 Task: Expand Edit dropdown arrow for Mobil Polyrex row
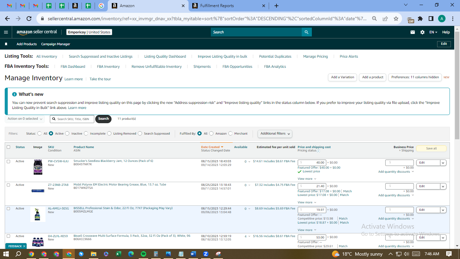(x=443, y=186)
